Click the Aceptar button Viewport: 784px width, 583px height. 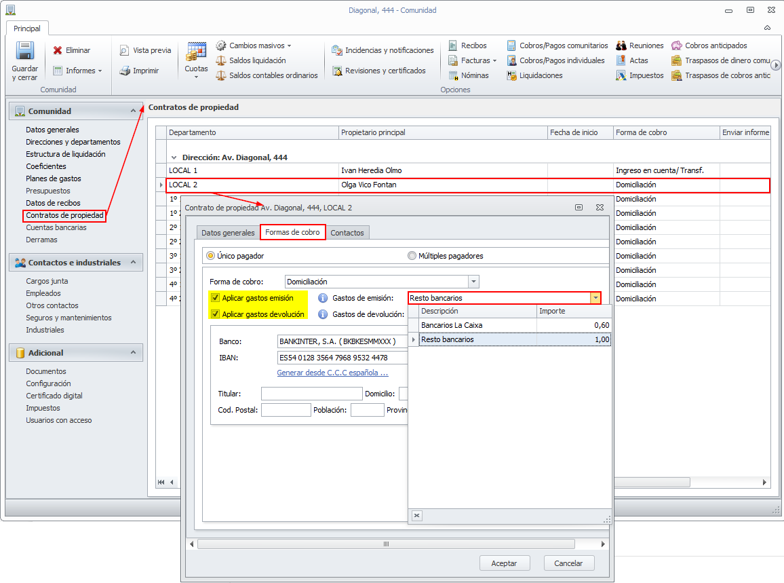tap(504, 563)
